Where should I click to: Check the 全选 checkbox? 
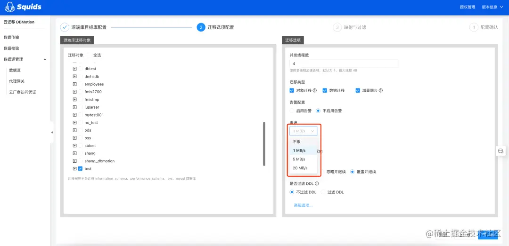pyautogui.click(x=89, y=55)
